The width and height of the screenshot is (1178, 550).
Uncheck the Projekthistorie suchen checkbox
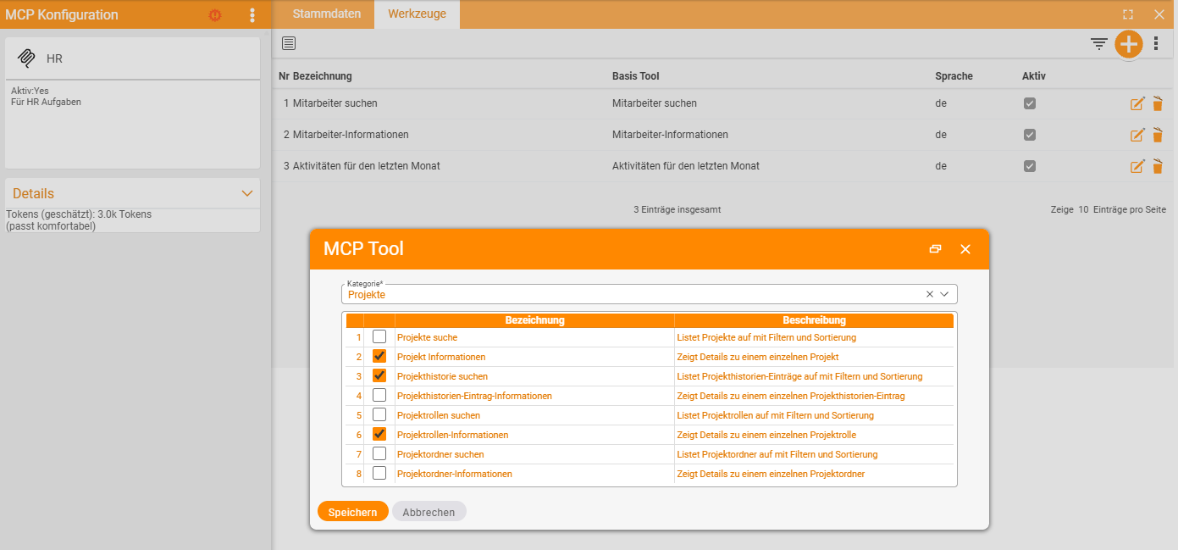(x=379, y=375)
